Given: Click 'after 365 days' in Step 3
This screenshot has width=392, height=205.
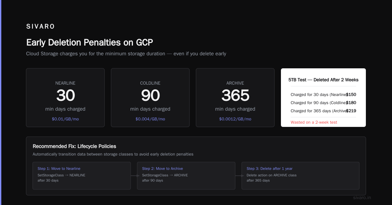Looking at the screenshot, I should 258,180.
